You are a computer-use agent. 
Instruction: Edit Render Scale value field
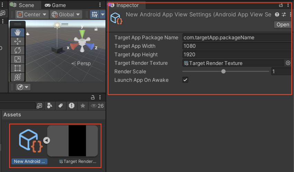(282, 71)
